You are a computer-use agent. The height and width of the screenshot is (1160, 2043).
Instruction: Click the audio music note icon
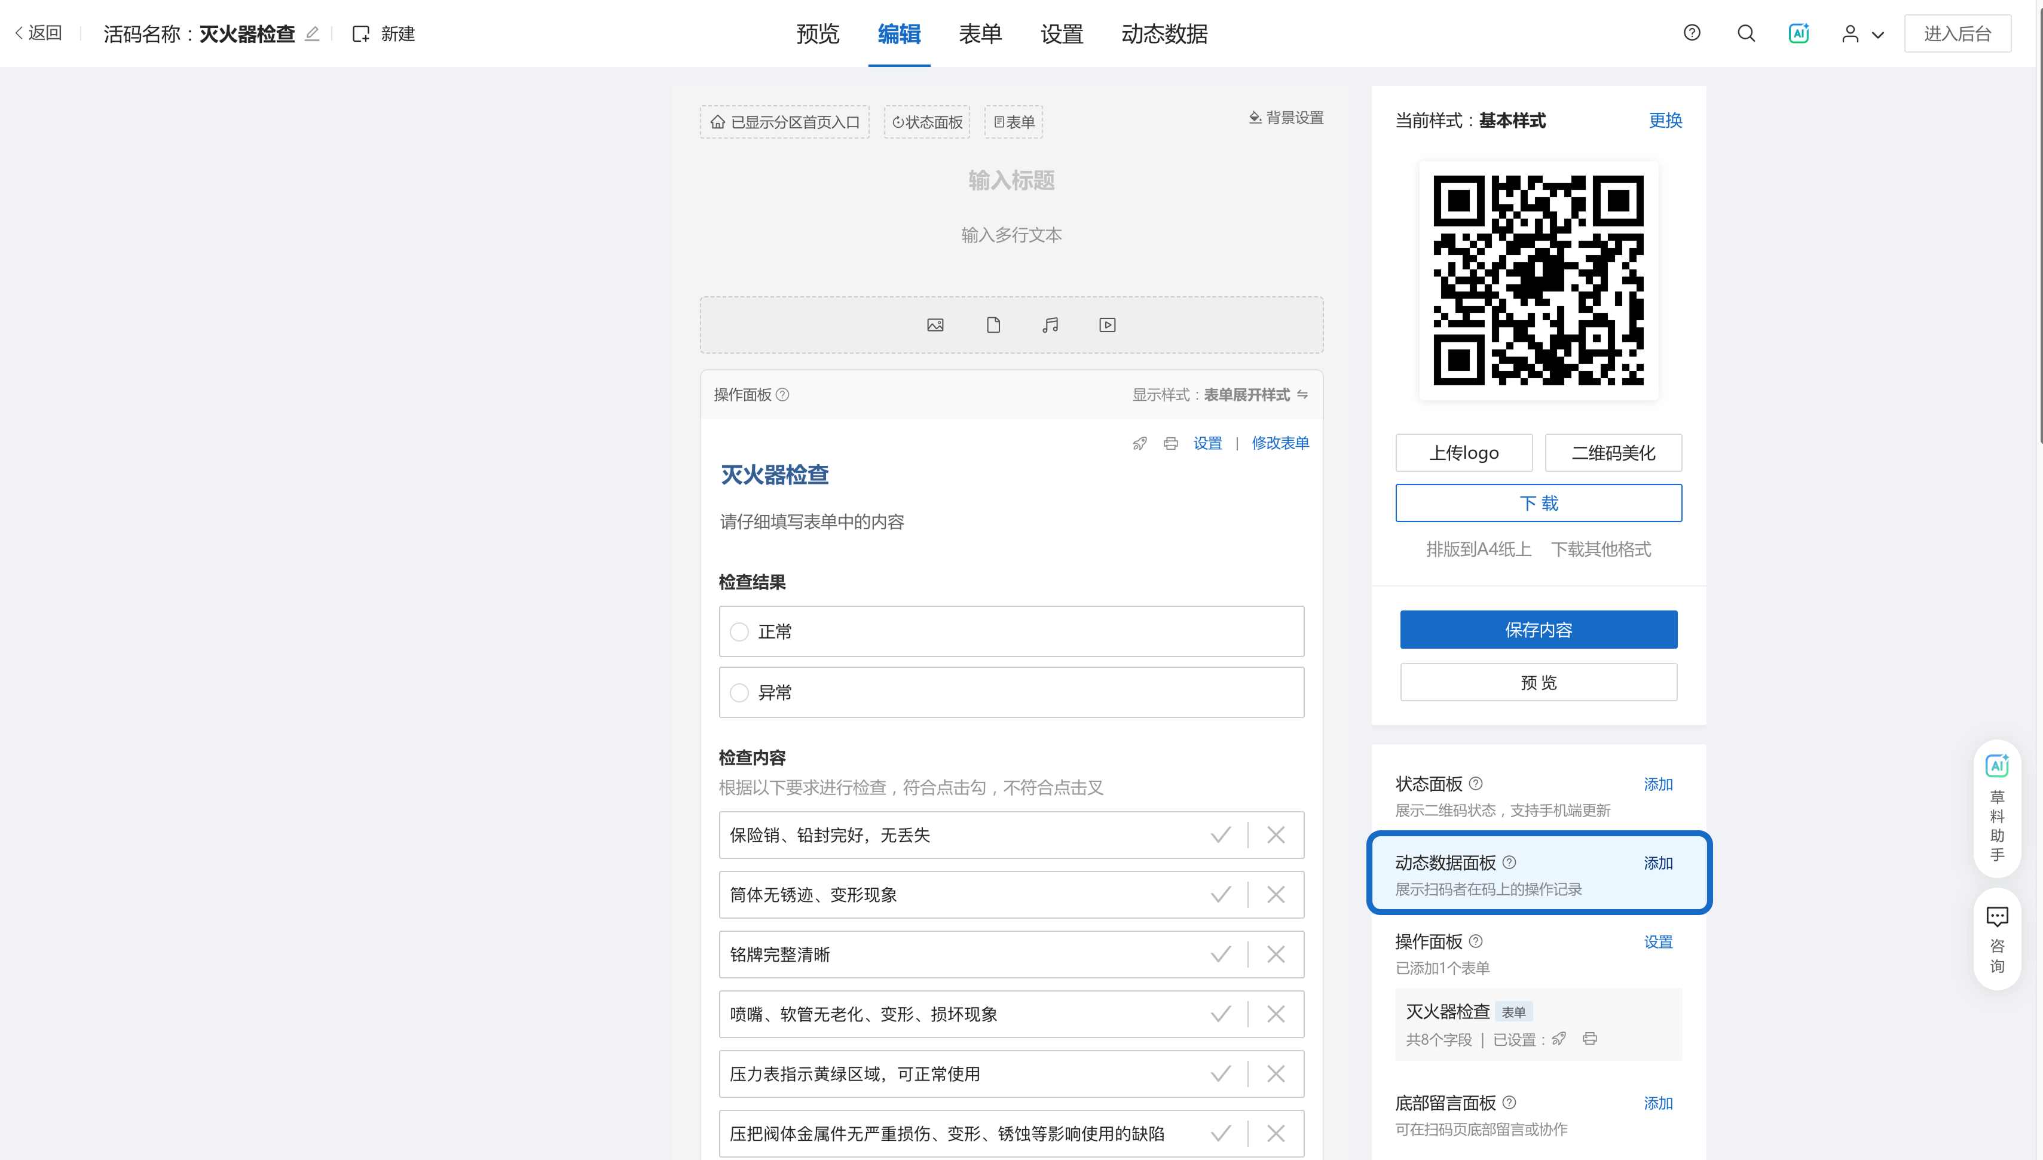point(1051,325)
